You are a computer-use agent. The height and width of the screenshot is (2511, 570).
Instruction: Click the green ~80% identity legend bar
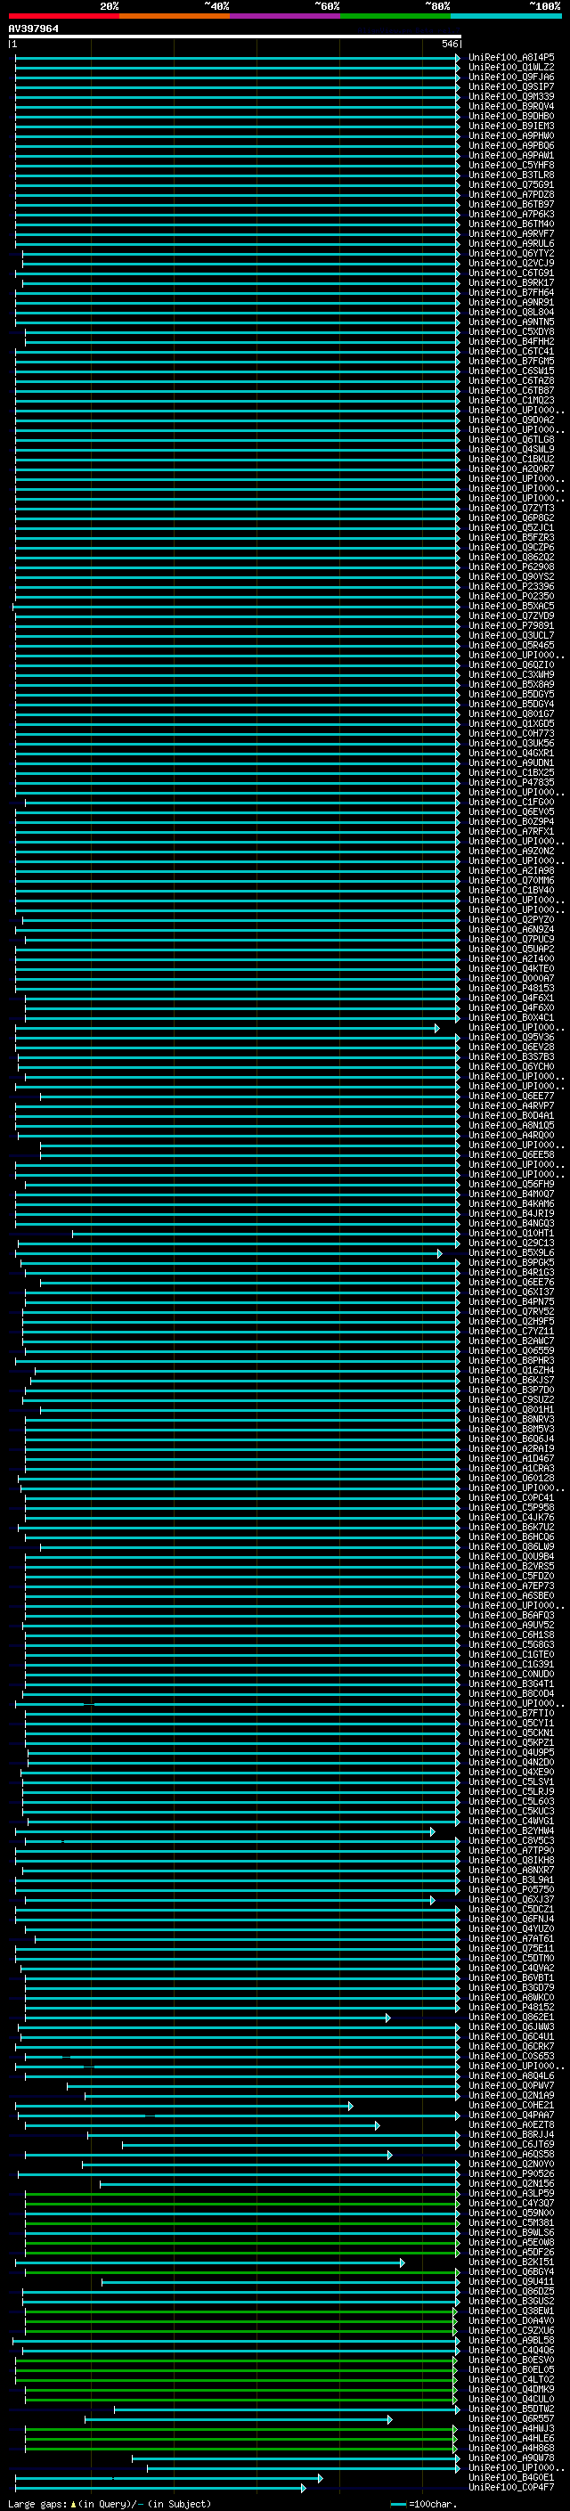[x=395, y=17]
